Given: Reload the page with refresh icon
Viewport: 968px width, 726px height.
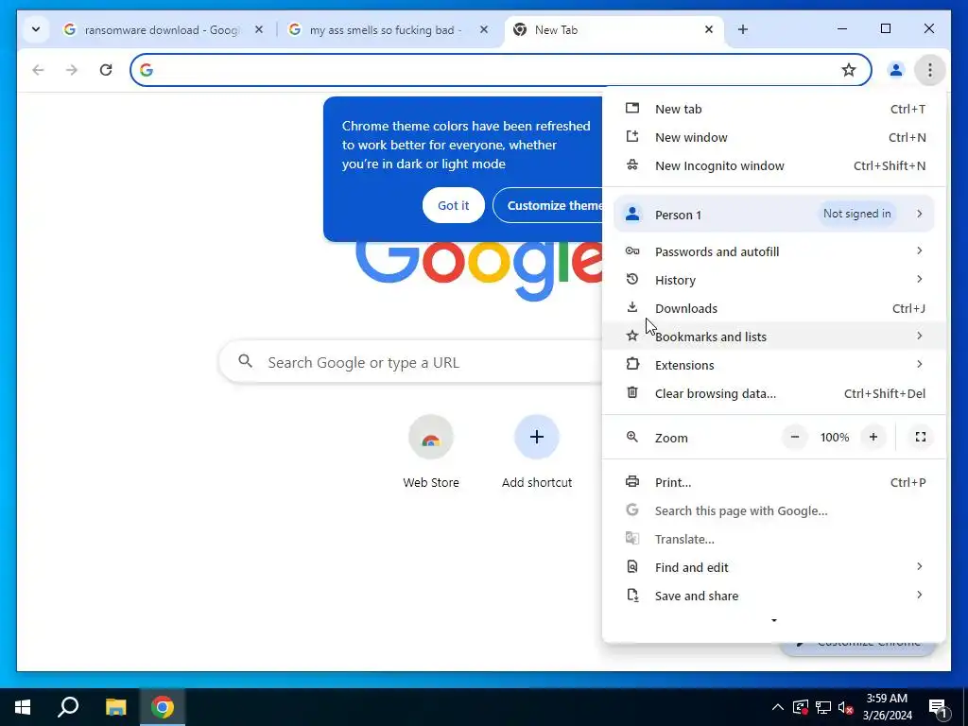Looking at the screenshot, I should pos(106,70).
